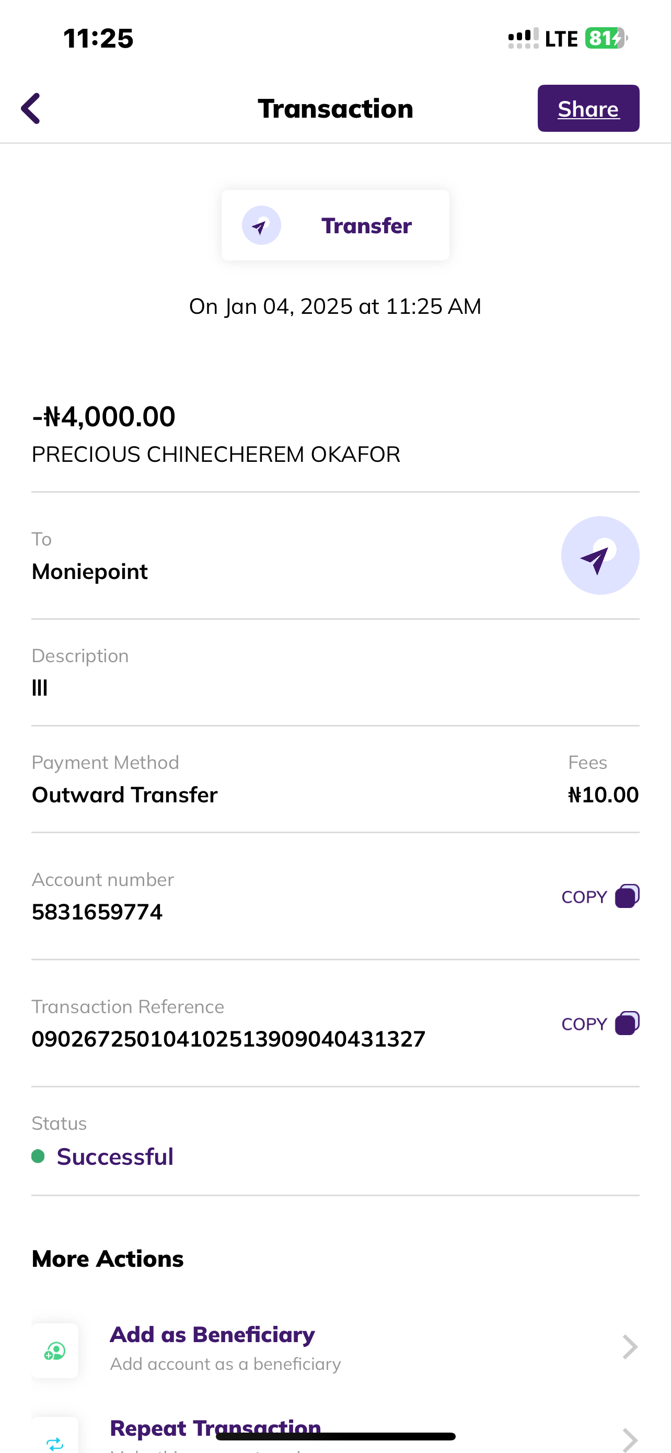The height and width of the screenshot is (1453, 671).
Task: Tap the green Successful status dot
Action: (x=38, y=1156)
